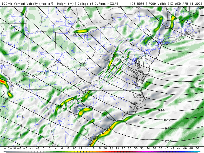Click the 46 value on the color scale
The height and width of the screenshot is (153, 204).
[x=185, y=148]
